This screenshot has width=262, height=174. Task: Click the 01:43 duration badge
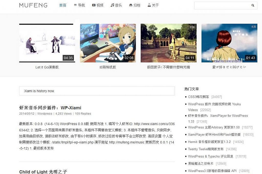coord(250,58)
